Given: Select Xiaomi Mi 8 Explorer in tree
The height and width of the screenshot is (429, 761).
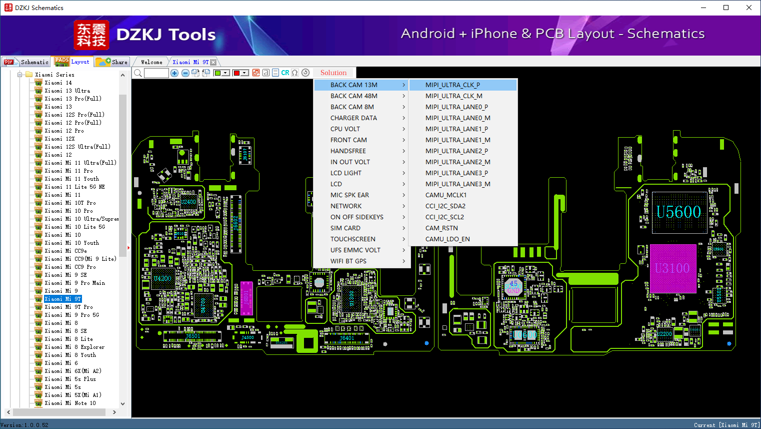Looking at the screenshot, I should [74, 347].
